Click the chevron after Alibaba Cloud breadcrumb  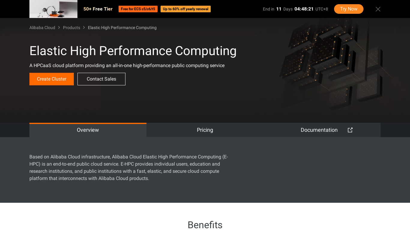click(59, 28)
